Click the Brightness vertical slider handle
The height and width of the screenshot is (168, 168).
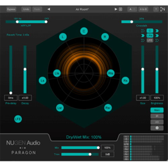[157, 69]
